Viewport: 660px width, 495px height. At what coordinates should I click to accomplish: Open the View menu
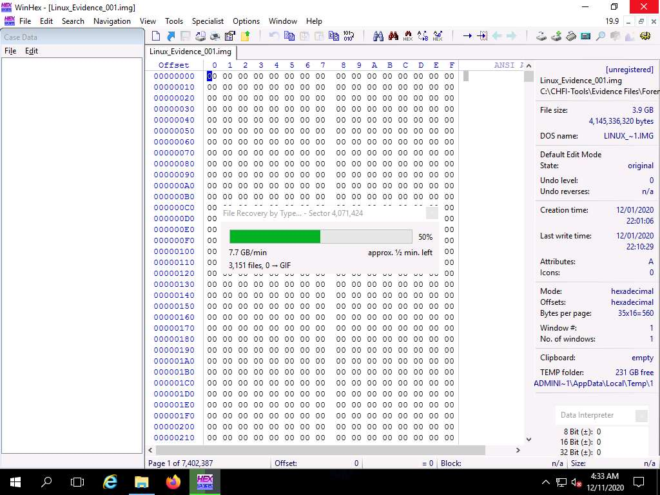click(x=148, y=21)
